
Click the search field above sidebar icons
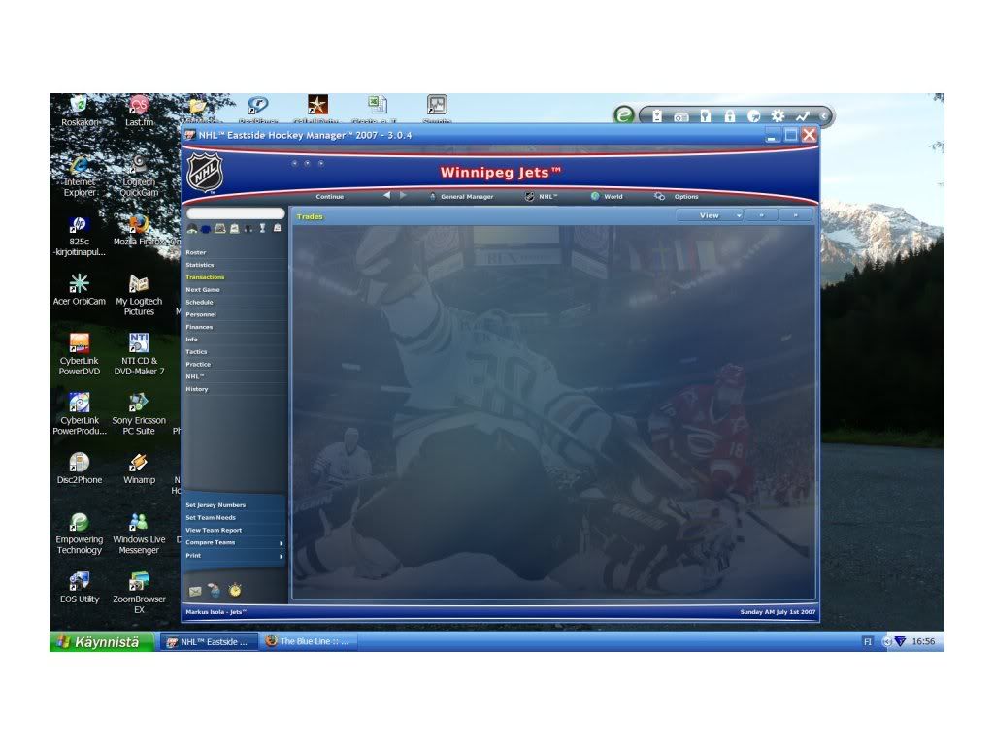tap(235, 213)
